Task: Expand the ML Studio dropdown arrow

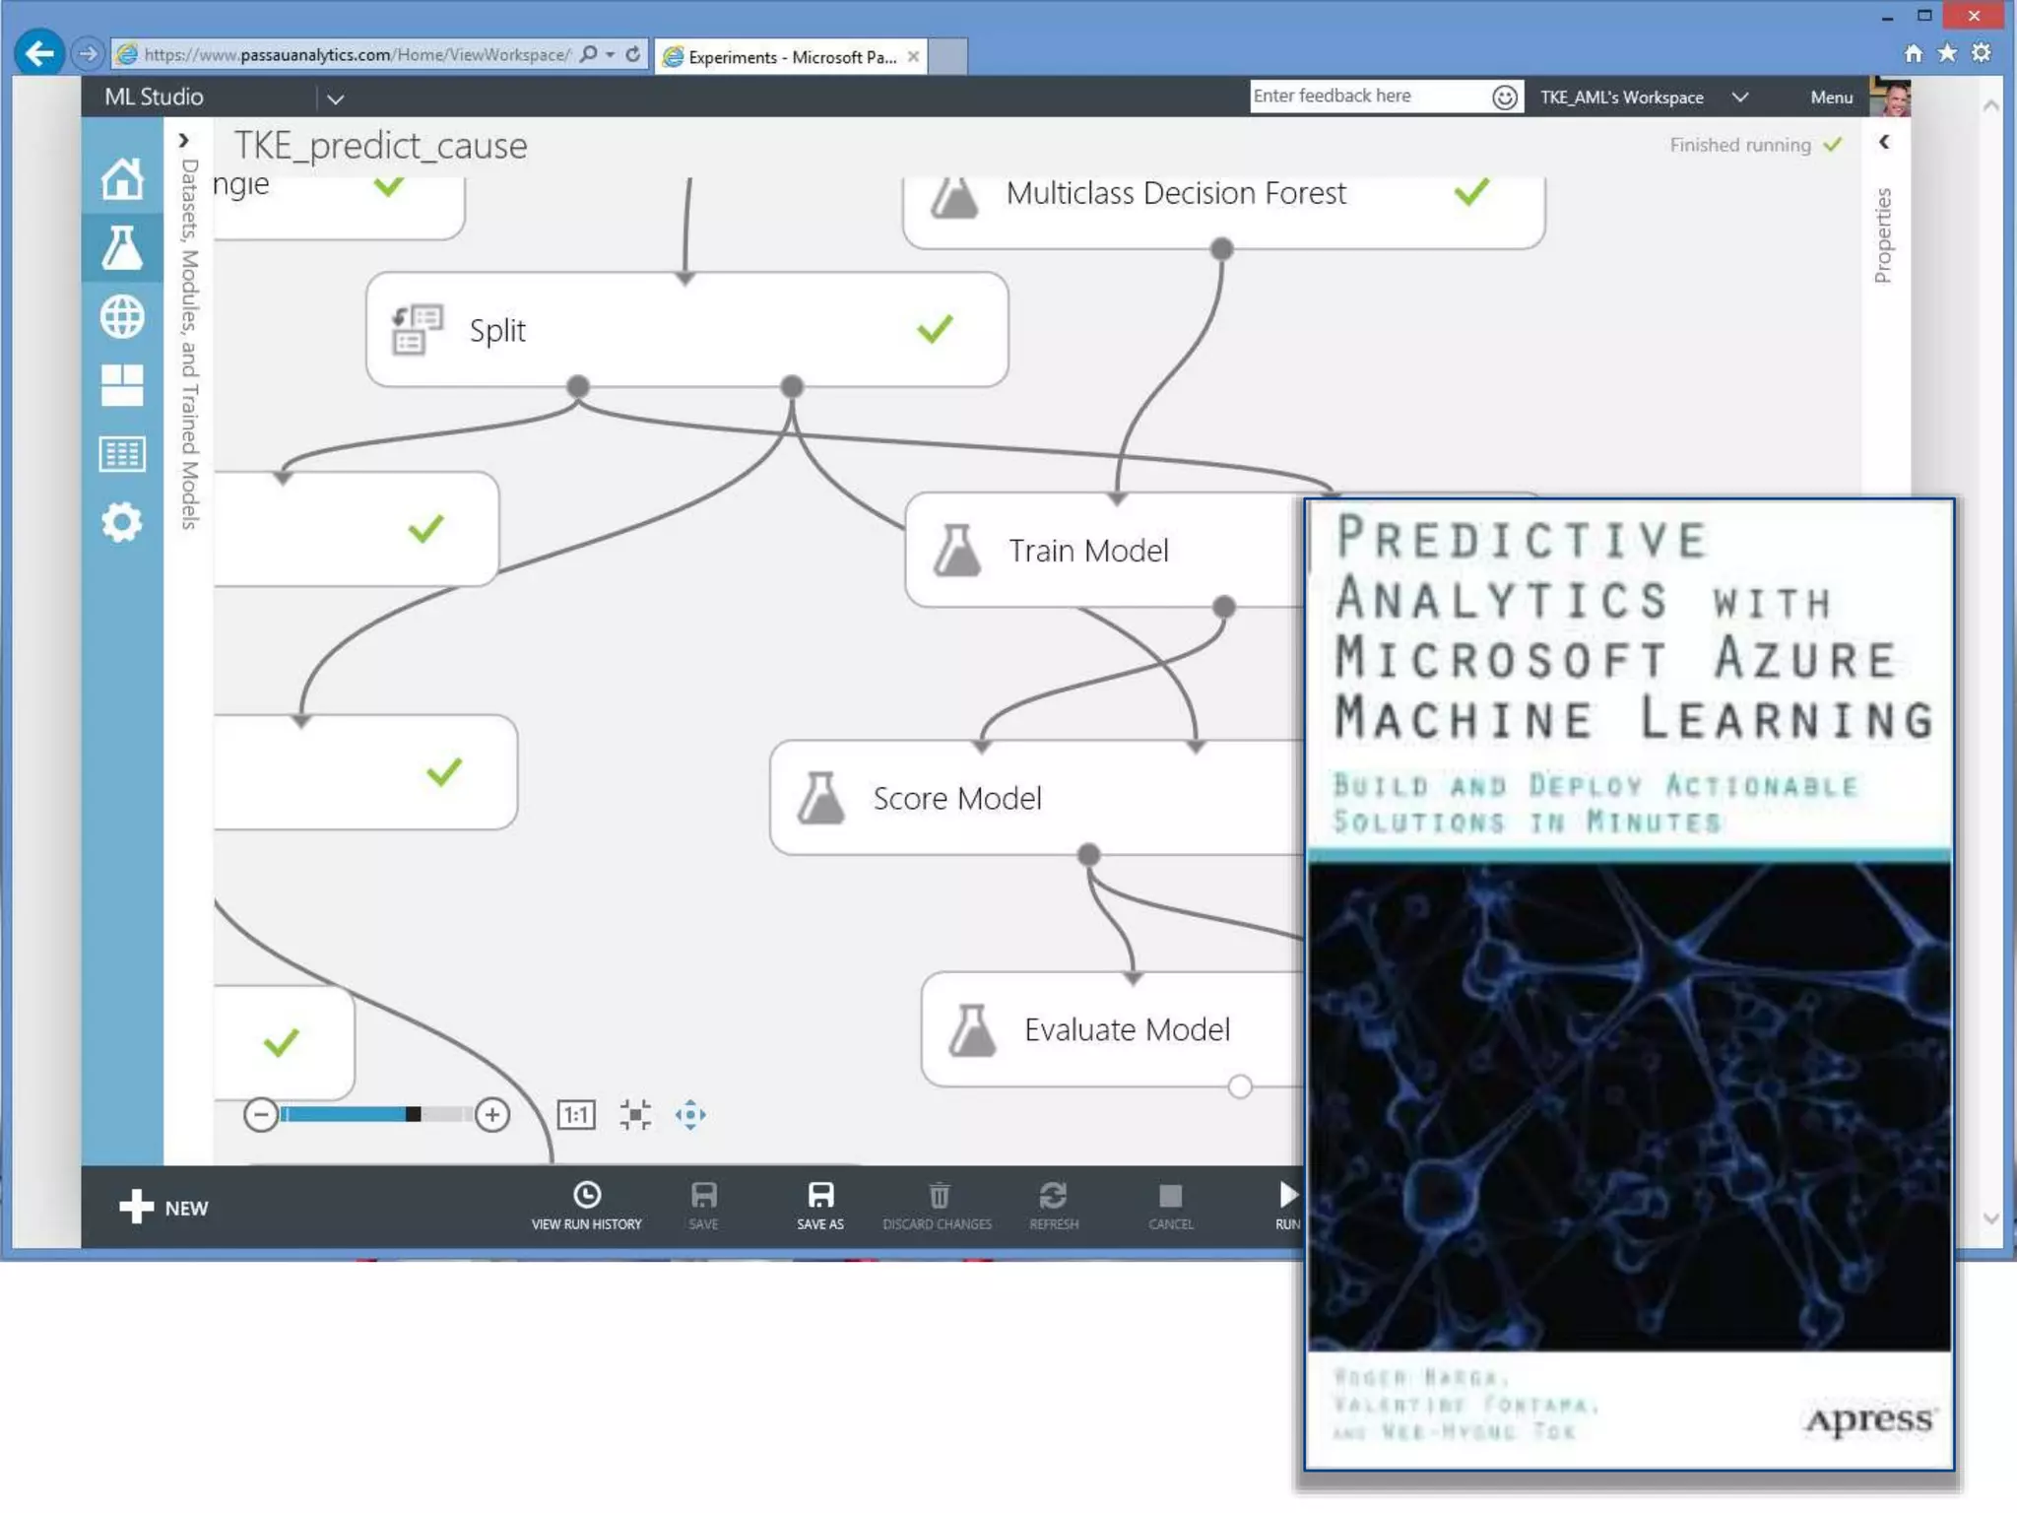Action: (335, 99)
